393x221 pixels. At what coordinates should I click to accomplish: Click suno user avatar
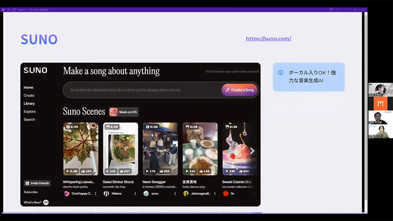[146, 193]
